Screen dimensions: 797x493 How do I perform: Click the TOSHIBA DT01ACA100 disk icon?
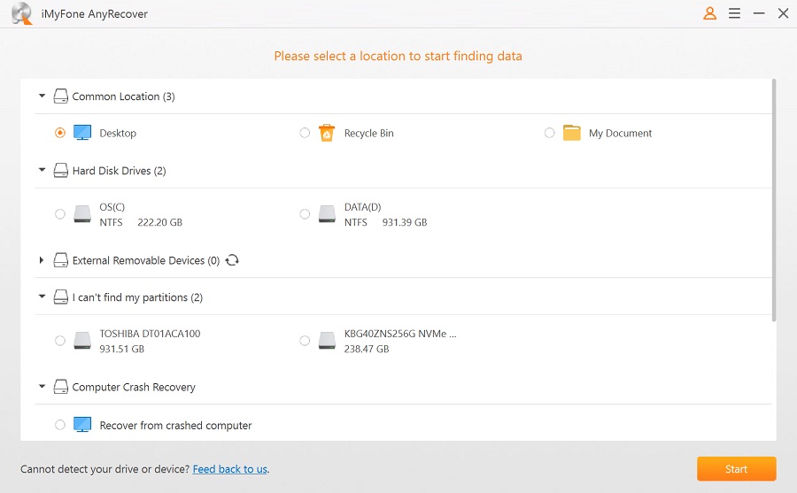point(82,341)
